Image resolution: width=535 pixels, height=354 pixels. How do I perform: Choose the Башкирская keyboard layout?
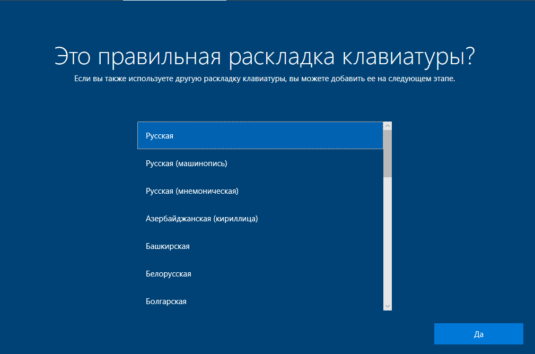pos(260,246)
